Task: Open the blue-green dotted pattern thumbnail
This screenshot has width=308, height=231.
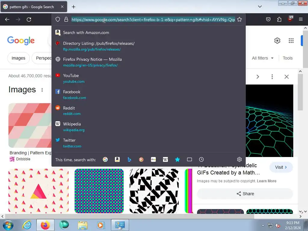Action: pos(99,191)
